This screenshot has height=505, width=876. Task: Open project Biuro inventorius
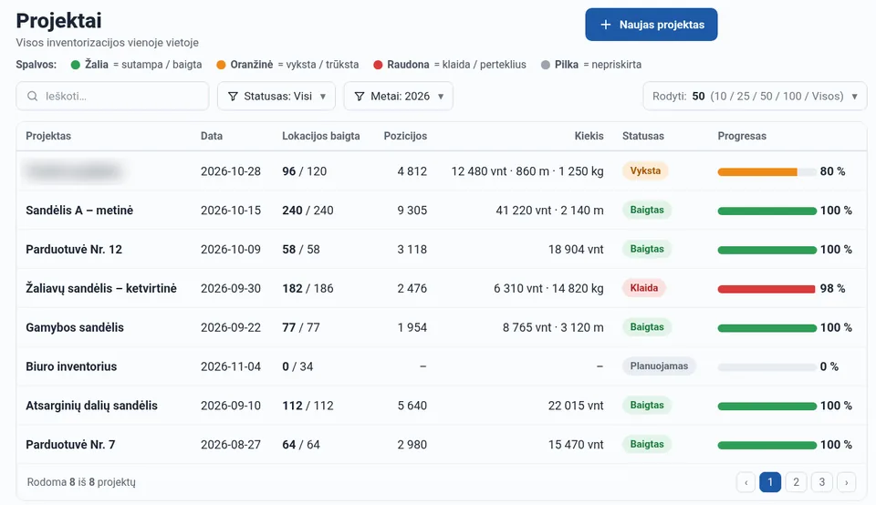[71, 366]
